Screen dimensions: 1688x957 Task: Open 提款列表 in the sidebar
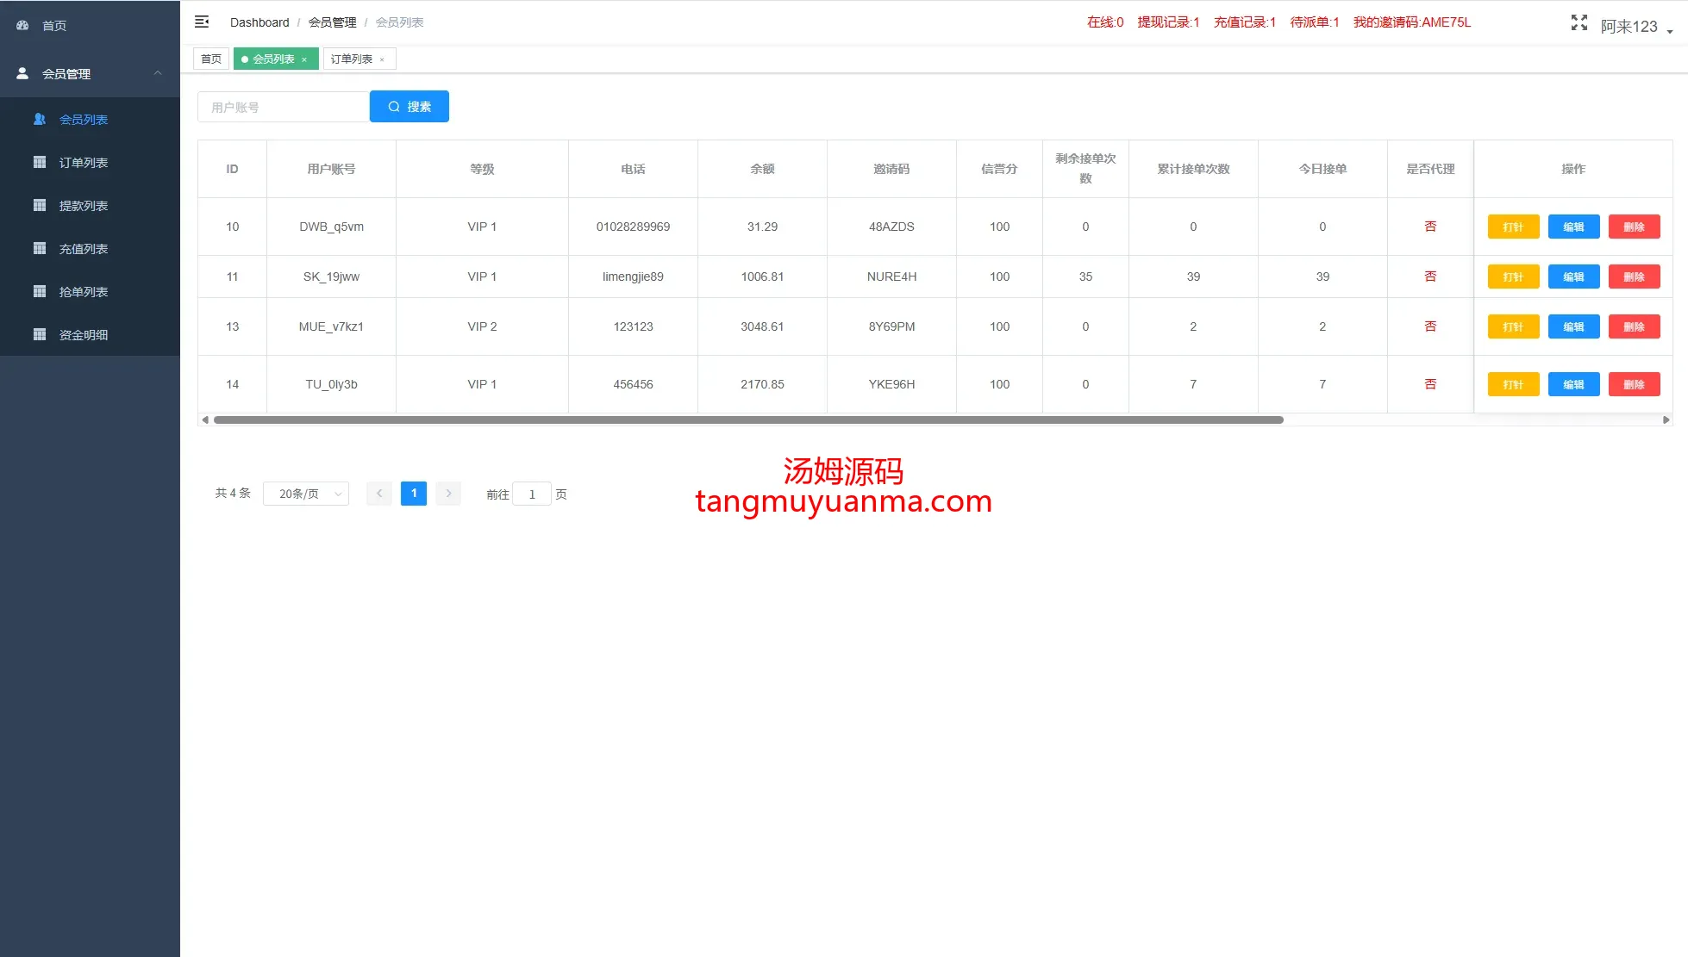(83, 206)
